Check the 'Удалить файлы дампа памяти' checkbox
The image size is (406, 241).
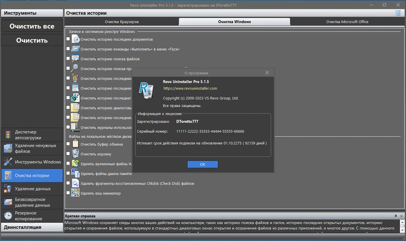tap(68, 173)
